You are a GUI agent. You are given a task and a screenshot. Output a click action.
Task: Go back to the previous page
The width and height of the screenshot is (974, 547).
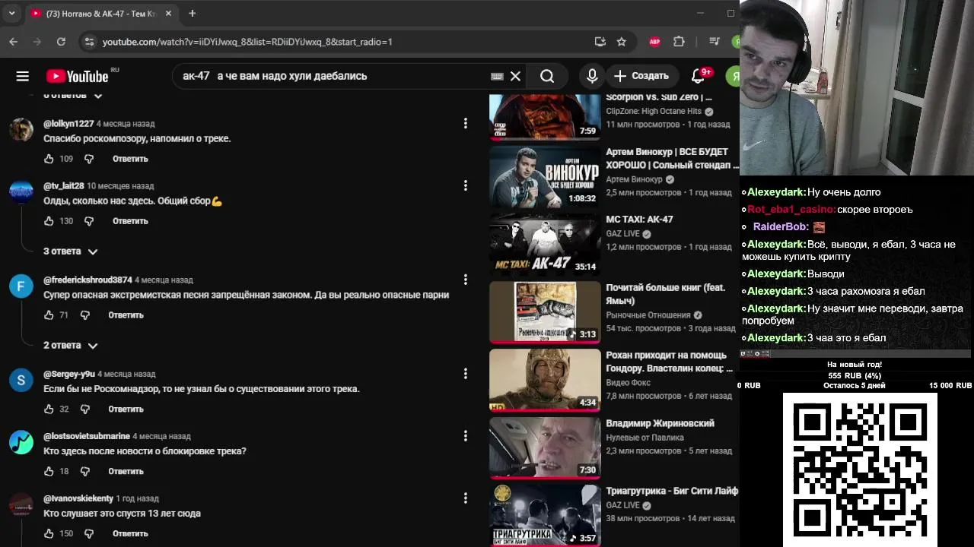click(x=14, y=42)
